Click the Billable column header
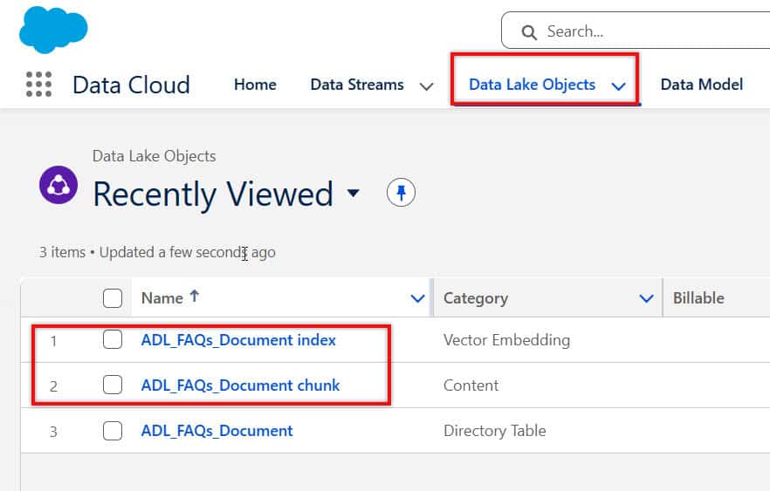 [x=698, y=297]
